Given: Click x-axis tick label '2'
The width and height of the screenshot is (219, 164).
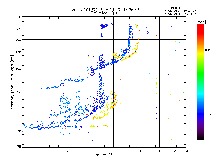Looking at the screenshot, I should 68,151.
